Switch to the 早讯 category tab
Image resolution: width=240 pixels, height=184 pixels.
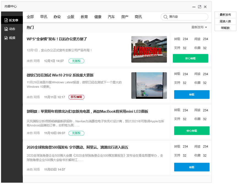(44, 17)
